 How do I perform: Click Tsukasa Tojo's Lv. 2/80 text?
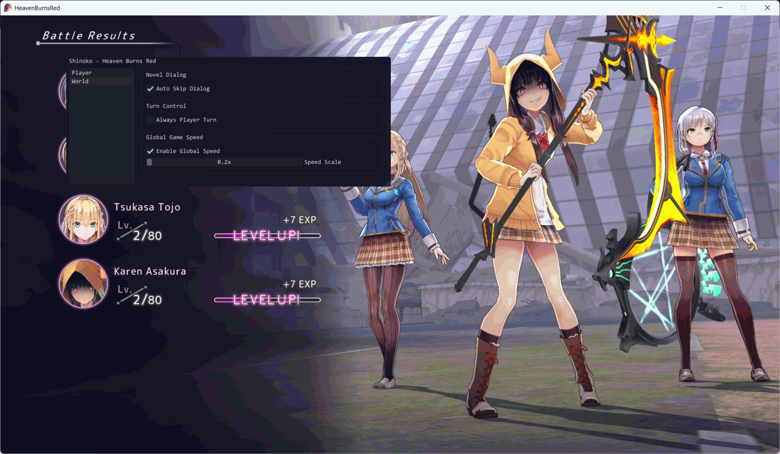[140, 231]
